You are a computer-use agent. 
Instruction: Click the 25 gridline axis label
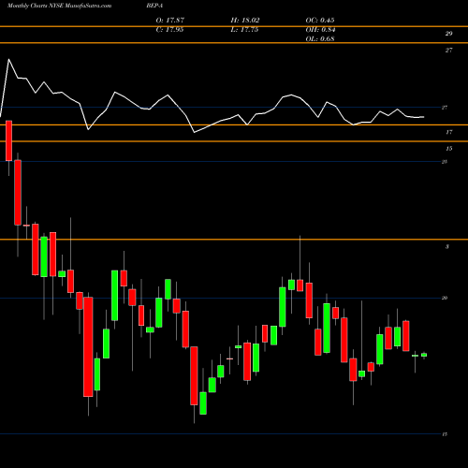click(445, 162)
